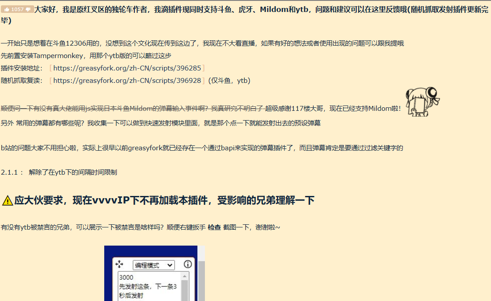The image size is (491, 301).
Task: Click the post title starting 大家好
Action: coord(244,14)
